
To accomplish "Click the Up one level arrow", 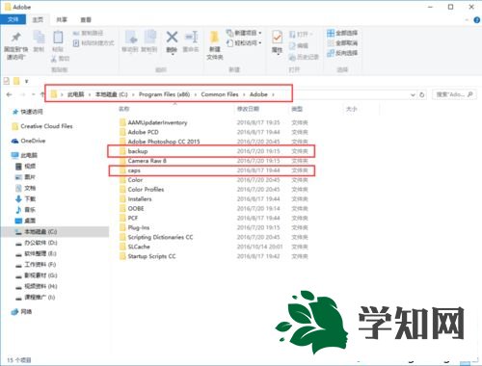I will tap(42, 94).
